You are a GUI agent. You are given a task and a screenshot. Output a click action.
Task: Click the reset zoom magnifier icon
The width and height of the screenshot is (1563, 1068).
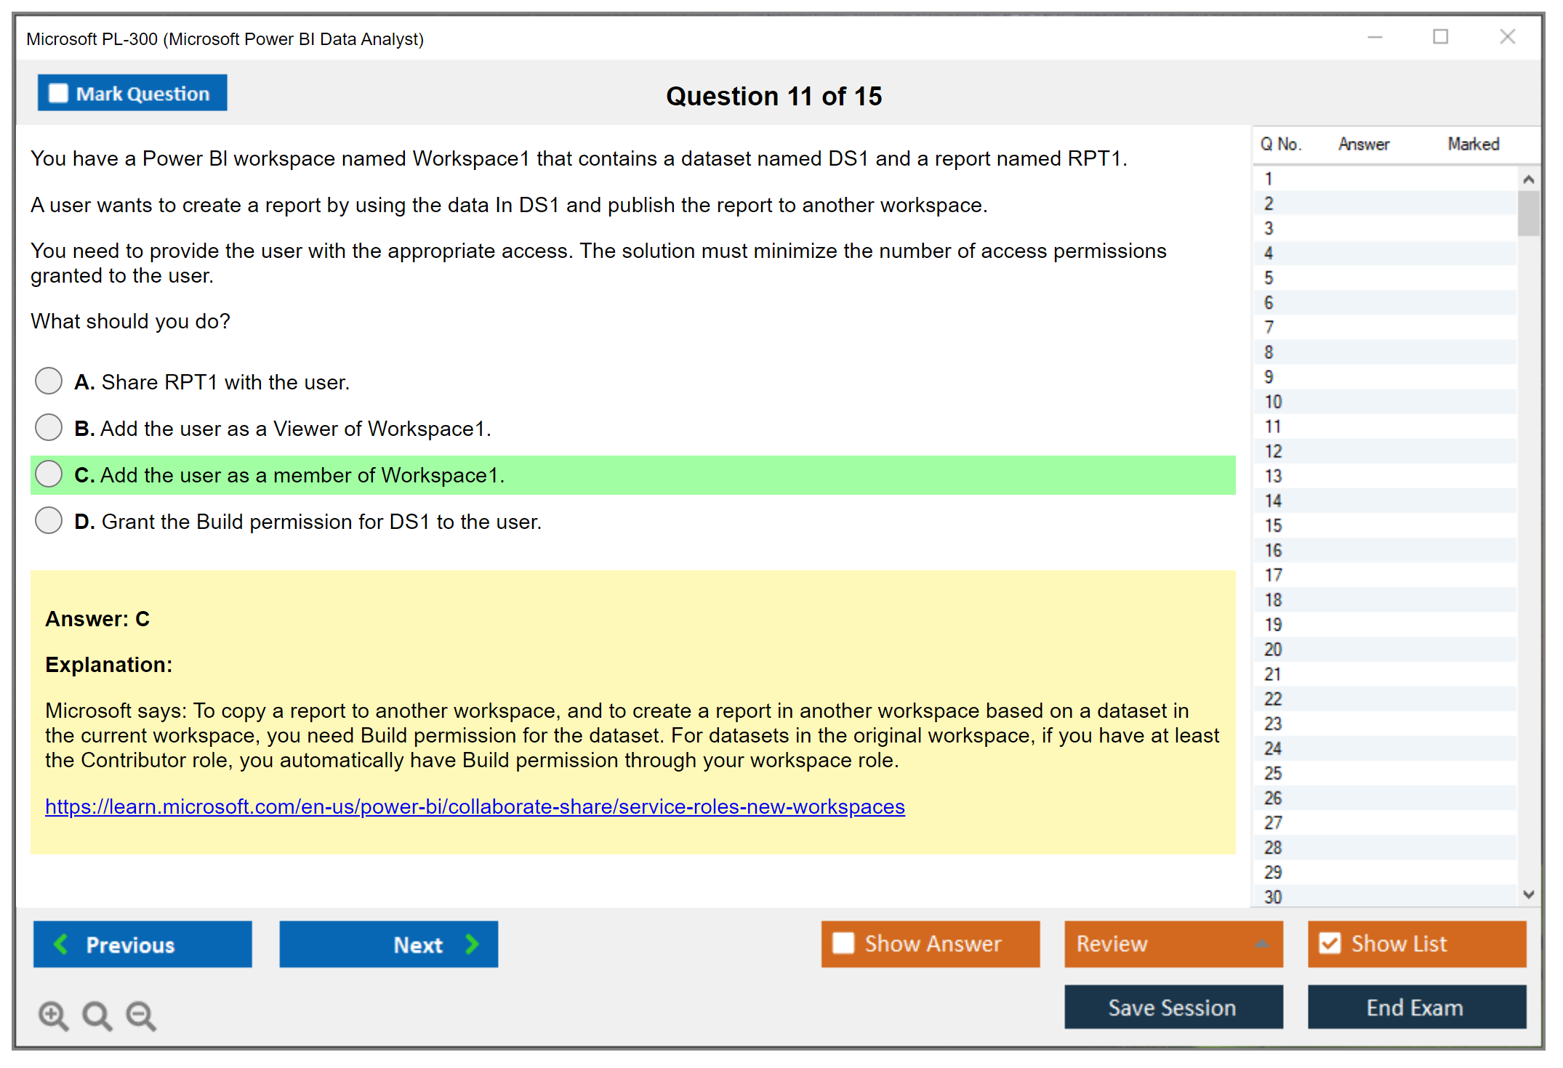(97, 1015)
